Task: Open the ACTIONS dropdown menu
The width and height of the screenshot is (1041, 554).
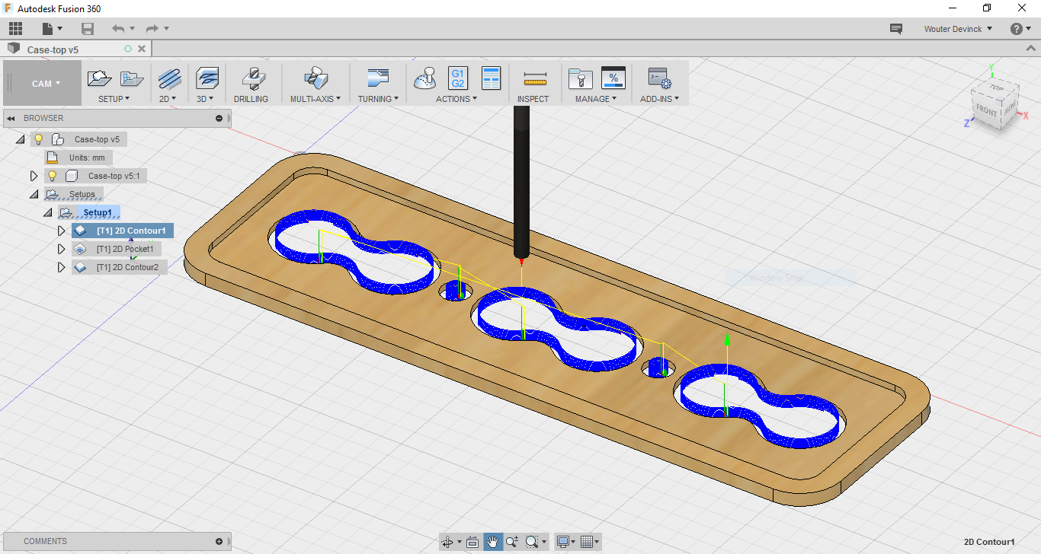Action: pyautogui.click(x=456, y=99)
